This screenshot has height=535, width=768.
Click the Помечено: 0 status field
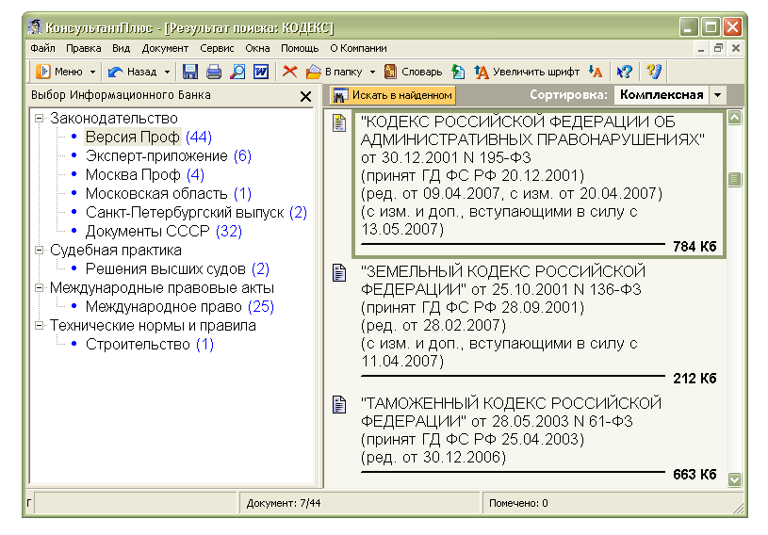pyautogui.click(x=613, y=503)
